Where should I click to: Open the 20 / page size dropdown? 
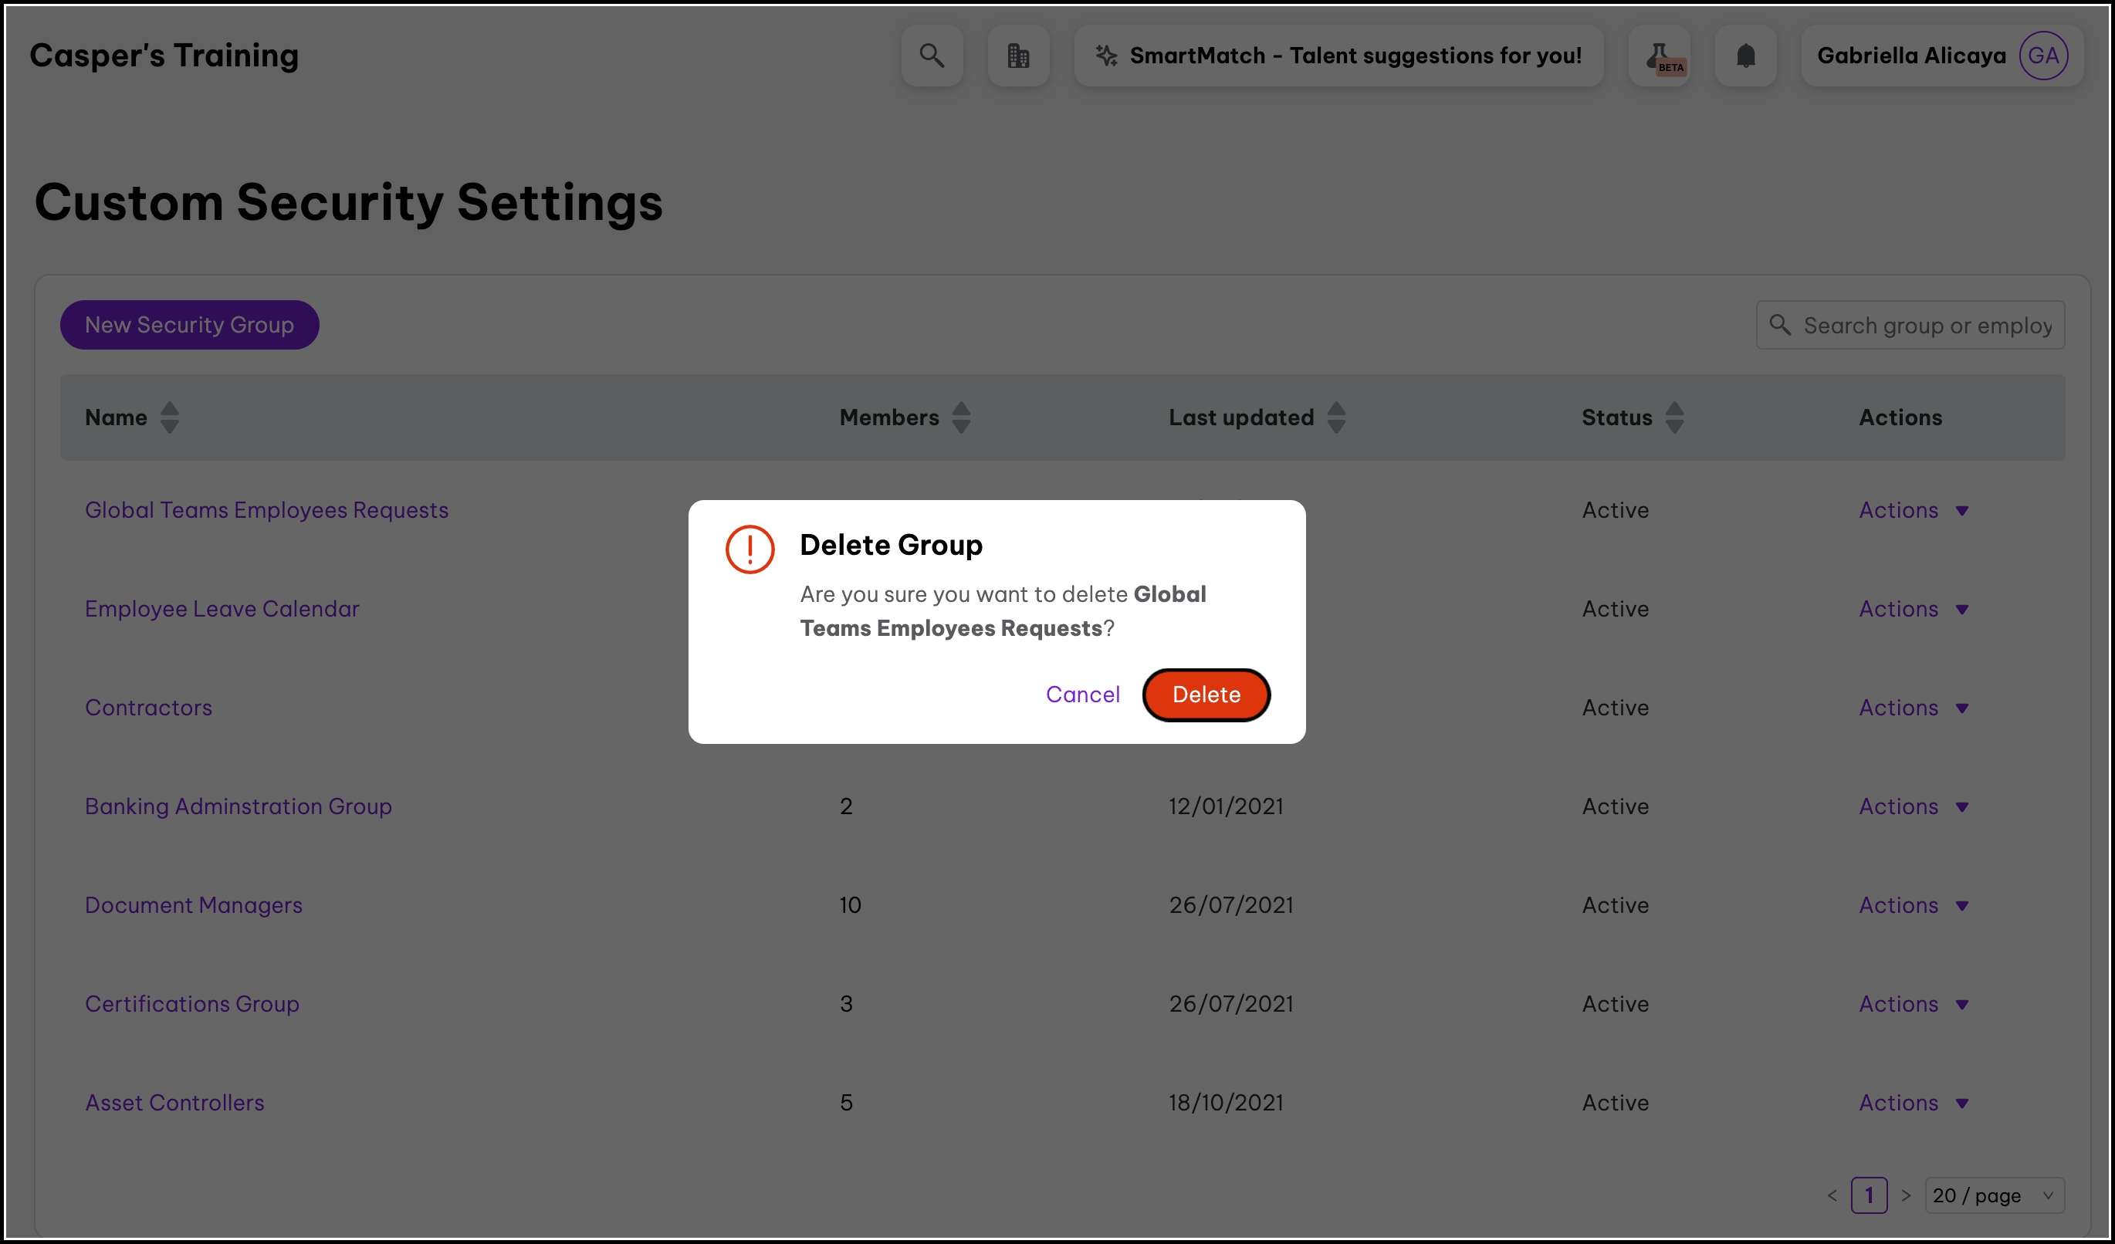pyautogui.click(x=1994, y=1195)
